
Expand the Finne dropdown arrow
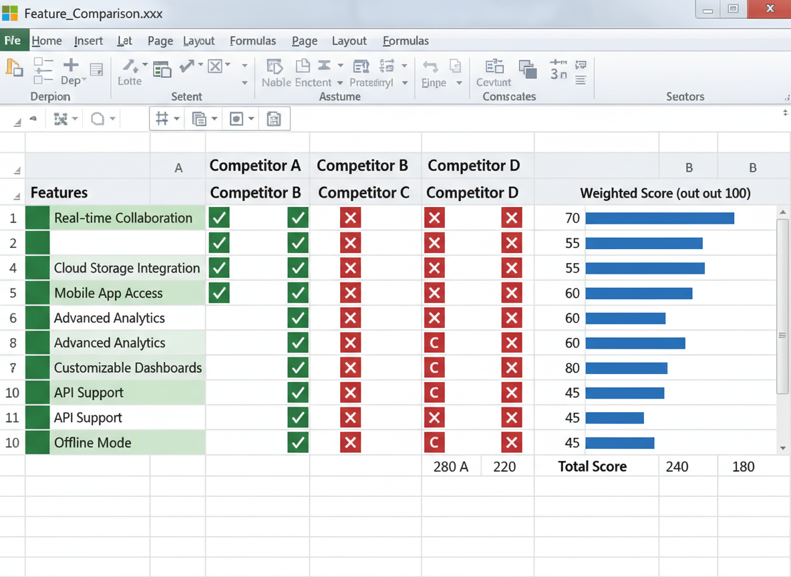(458, 83)
